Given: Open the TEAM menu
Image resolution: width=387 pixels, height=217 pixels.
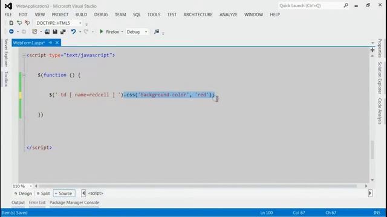Looking at the screenshot, I should (x=120, y=14).
